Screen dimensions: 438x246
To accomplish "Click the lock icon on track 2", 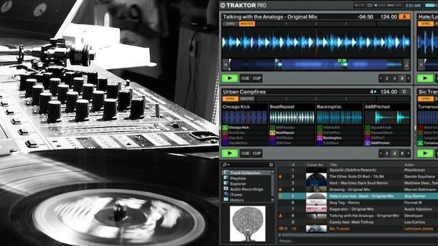I will pos(281,176).
